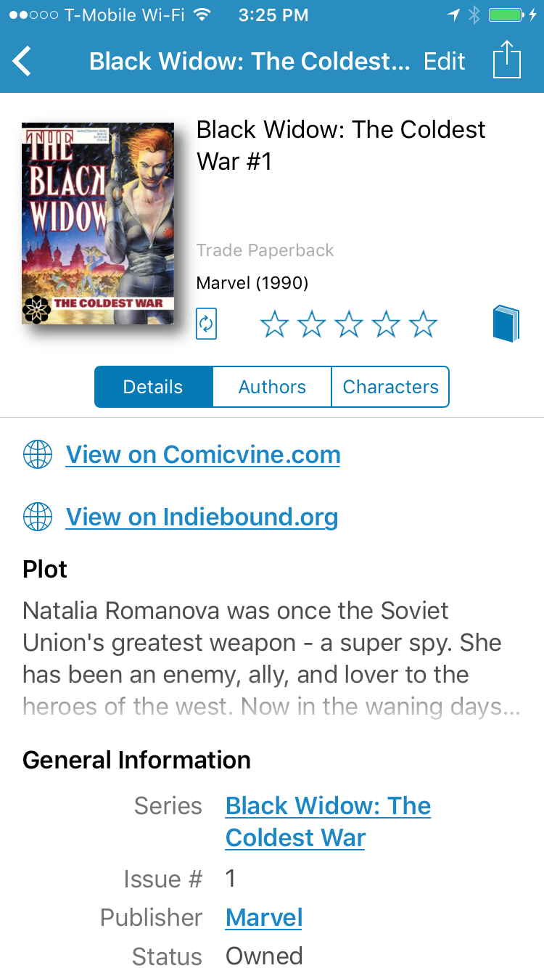This screenshot has width=544, height=968.
Task: Open the share sheet icon
Action: point(507,60)
